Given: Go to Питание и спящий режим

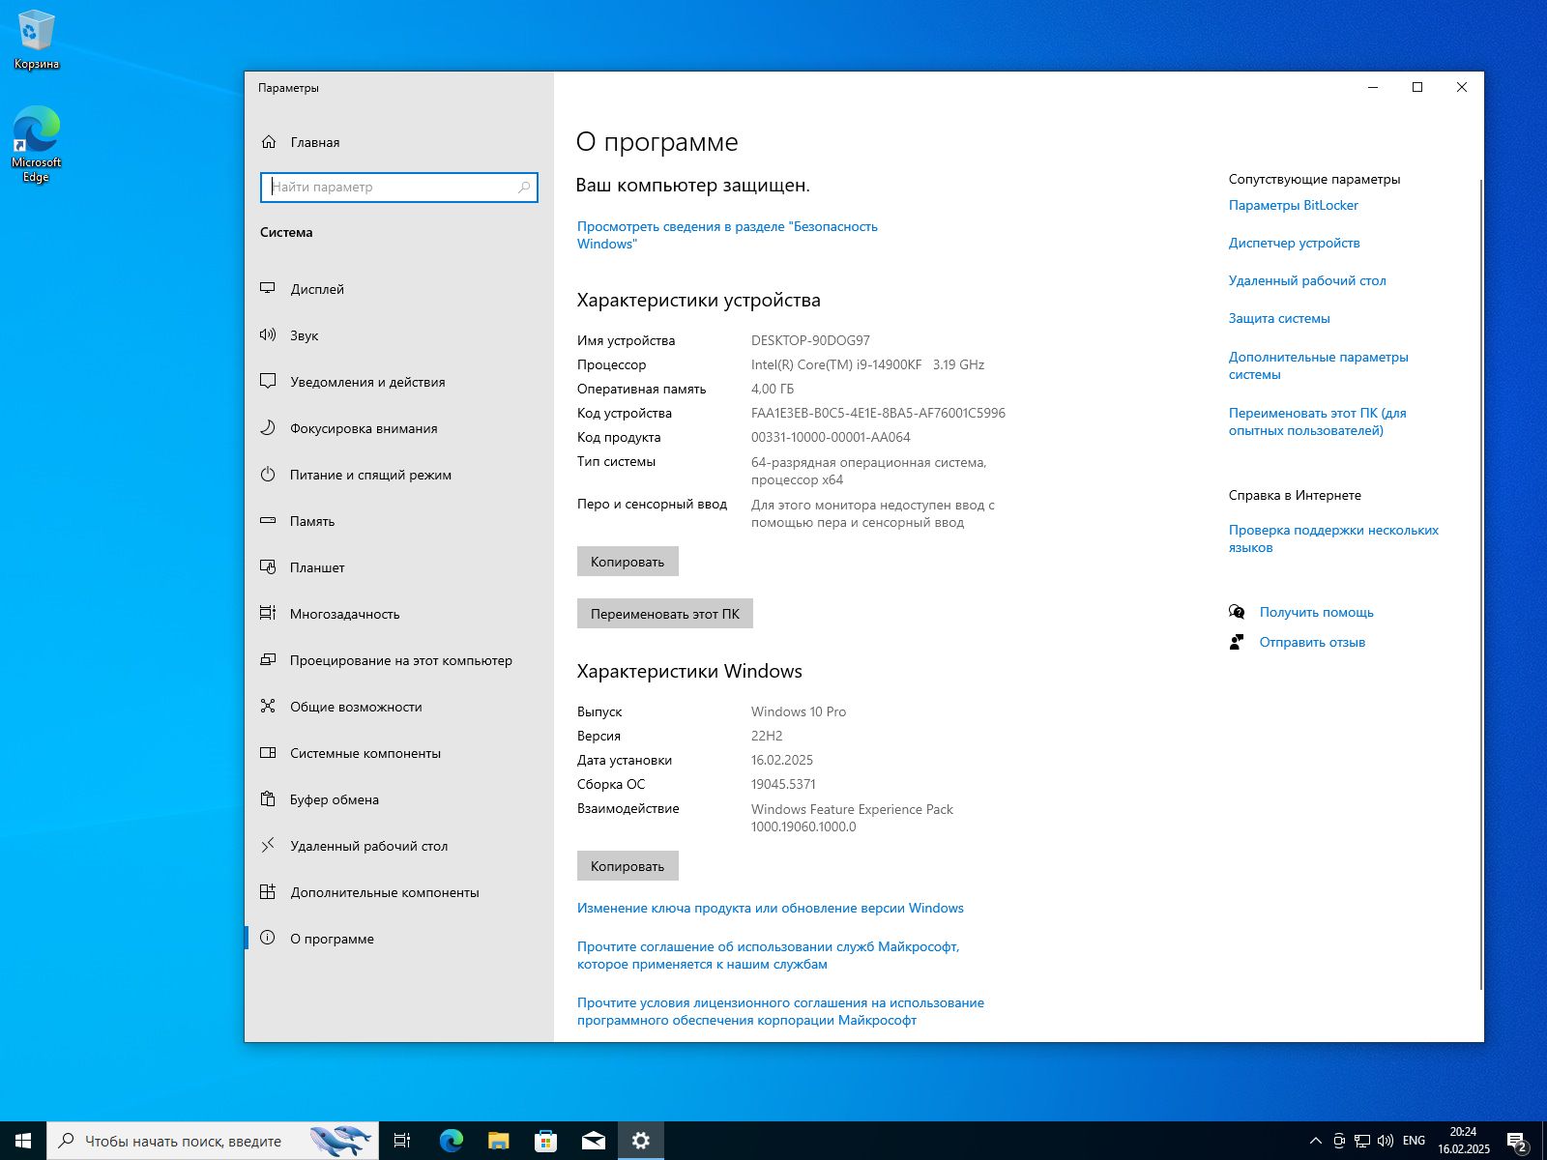Looking at the screenshot, I should 369,475.
